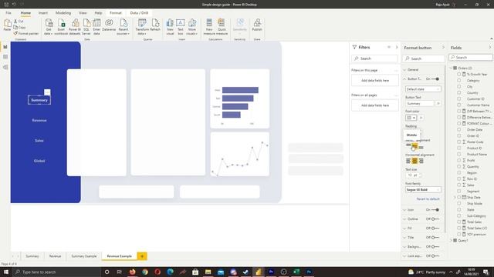Viewport: 494px width, 277px height.
Task: Switch to the Insert ribbon tab
Action: (43, 13)
